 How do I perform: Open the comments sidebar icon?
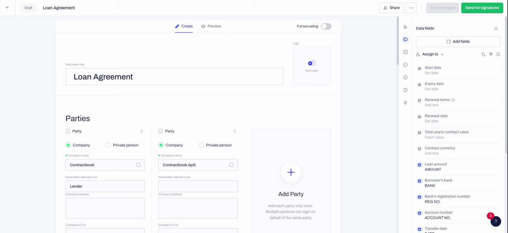point(405,65)
